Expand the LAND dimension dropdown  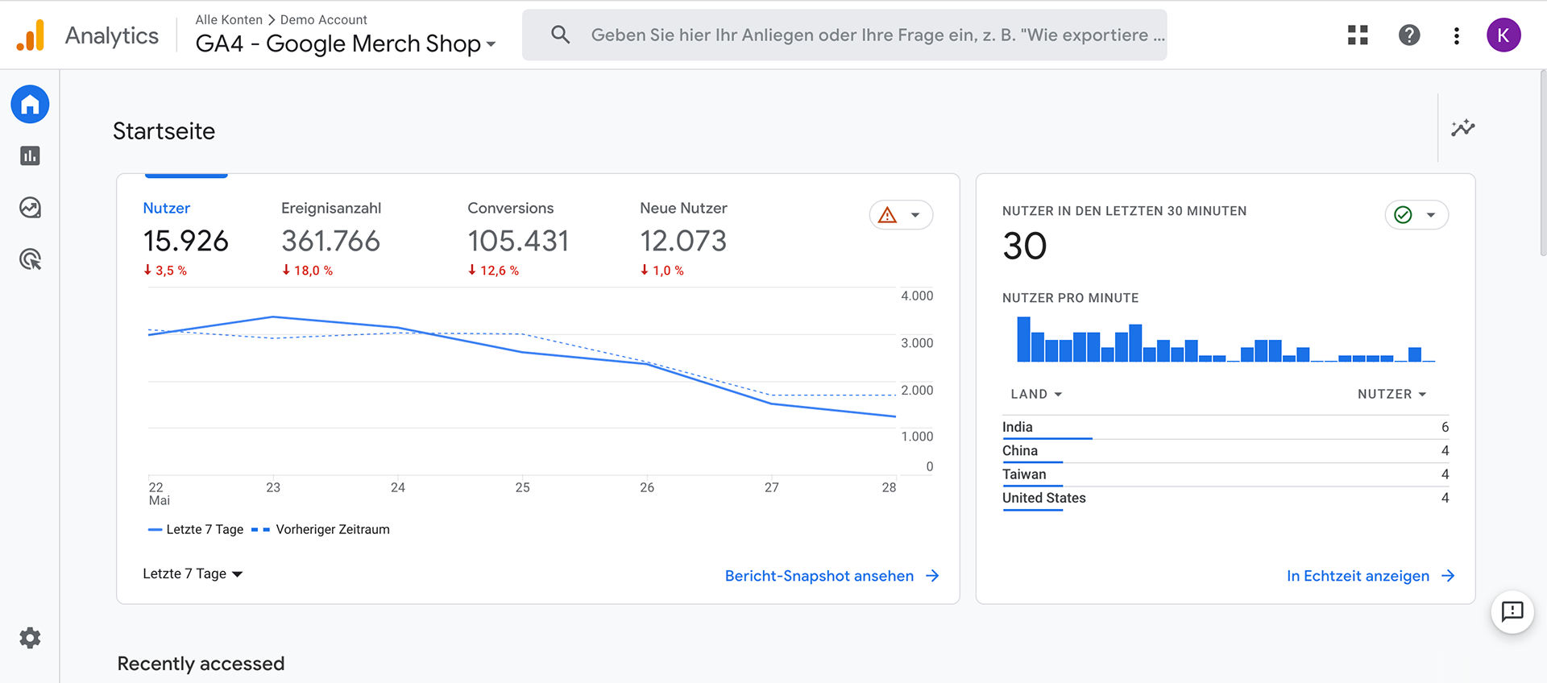click(x=1036, y=394)
